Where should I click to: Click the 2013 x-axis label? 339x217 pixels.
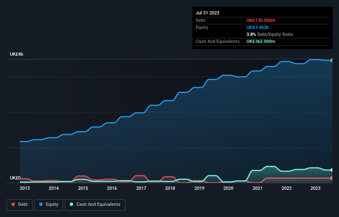[25, 188]
